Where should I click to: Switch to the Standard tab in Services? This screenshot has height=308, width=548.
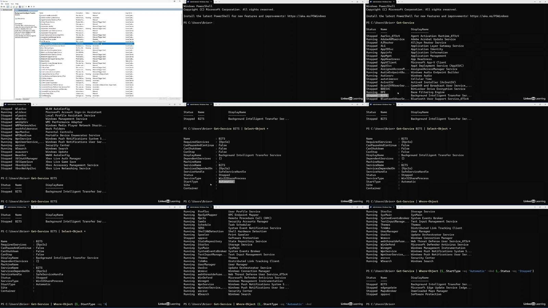pyautogui.click(x=26, y=99)
